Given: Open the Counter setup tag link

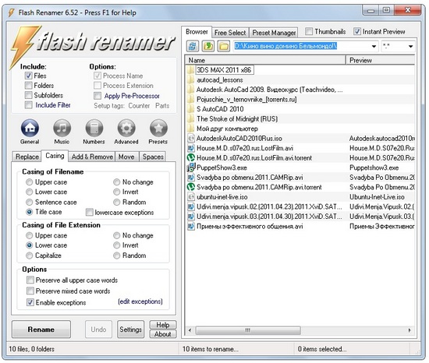Looking at the screenshot, I should 139,106.
